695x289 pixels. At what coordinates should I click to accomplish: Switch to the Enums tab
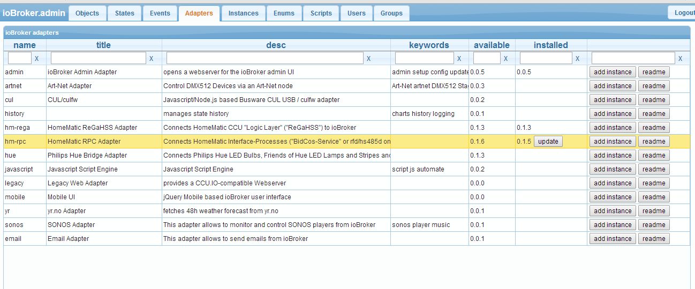(284, 13)
